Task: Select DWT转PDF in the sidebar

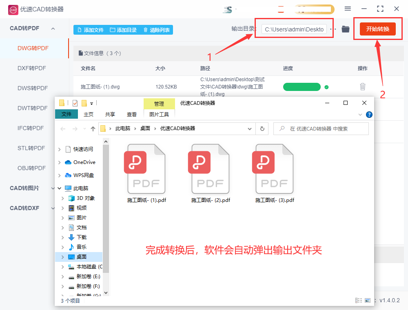Action: click(33, 108)
